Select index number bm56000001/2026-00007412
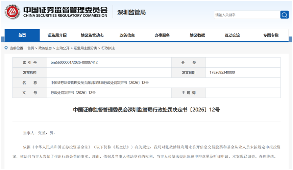The height and width of the screenshot is (170, 293). click(74, 62)
